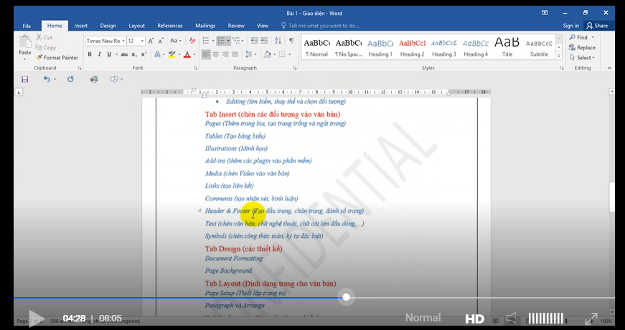Click the Tell me what you want to do box
Image resolution: width=625 pixels, height=330 pixels.
click(x=319, y=26)
